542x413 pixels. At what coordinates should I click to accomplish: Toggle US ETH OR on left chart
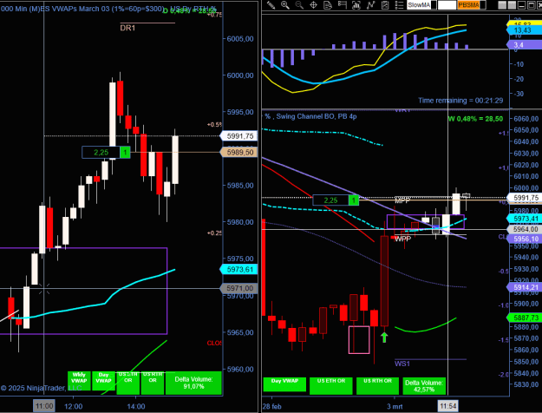[x=127, y=383]
